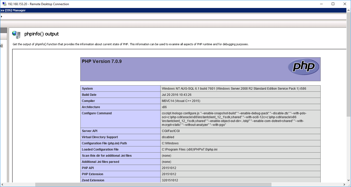Click the 'Jul 20 2016 10:43:26' value
Viewport: 351px width, 187px height.
point(177,95)
